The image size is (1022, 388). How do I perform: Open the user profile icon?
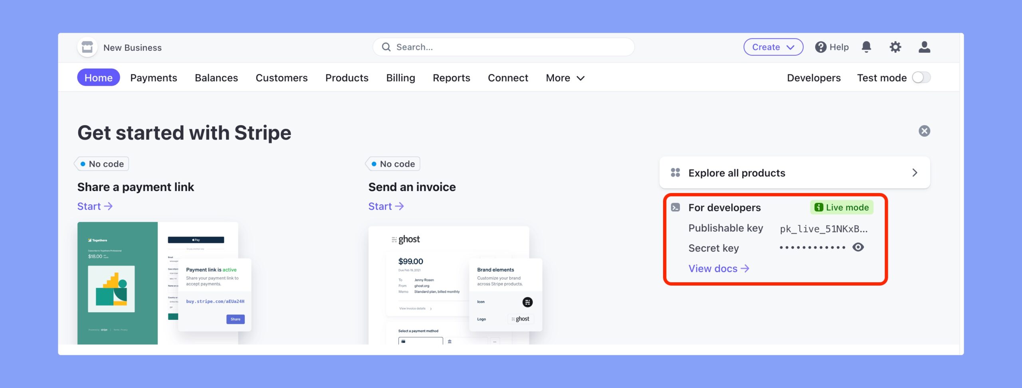click(924, 47)
